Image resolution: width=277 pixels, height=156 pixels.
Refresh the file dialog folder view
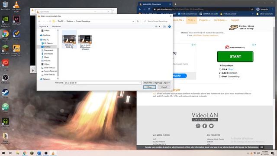coord(138,21)
